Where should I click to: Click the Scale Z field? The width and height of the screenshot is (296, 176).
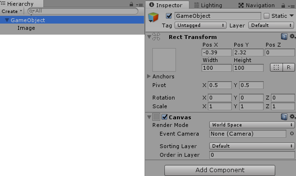(283, 106)
